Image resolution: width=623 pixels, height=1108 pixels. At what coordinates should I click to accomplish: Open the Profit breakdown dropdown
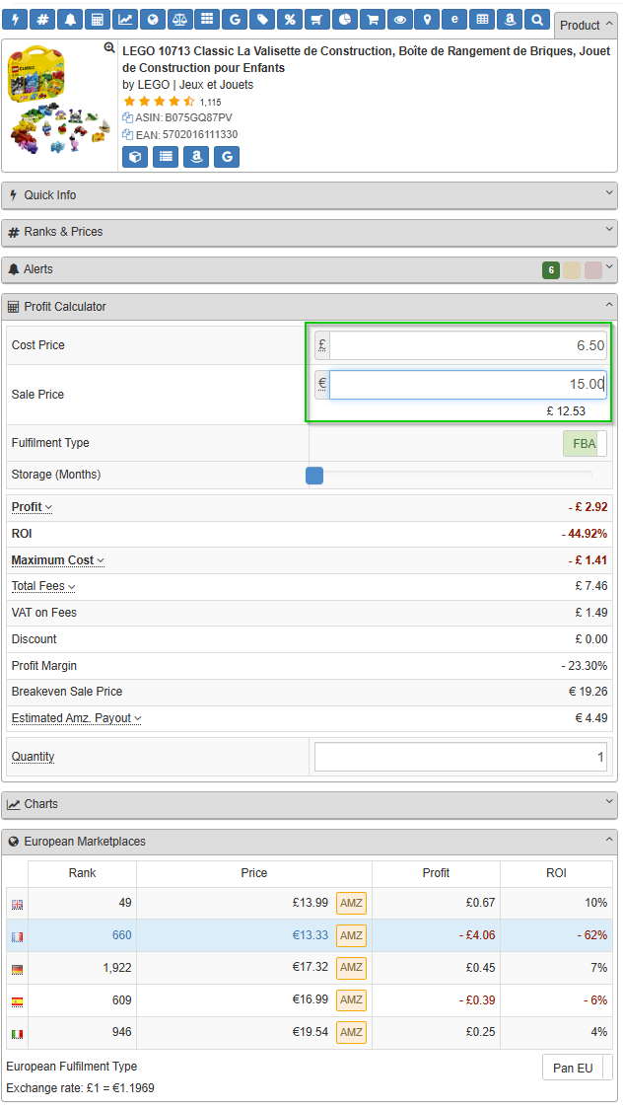[32, 507]
